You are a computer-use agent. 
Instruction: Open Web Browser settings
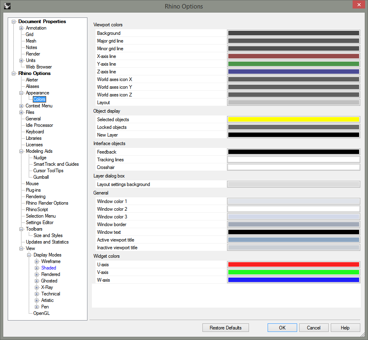click(x=39, y=67)
